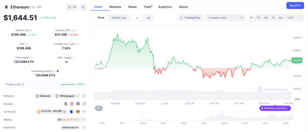Expand the Website row chevron
This screenshot has width=308, height=132.
coord(84,96)
